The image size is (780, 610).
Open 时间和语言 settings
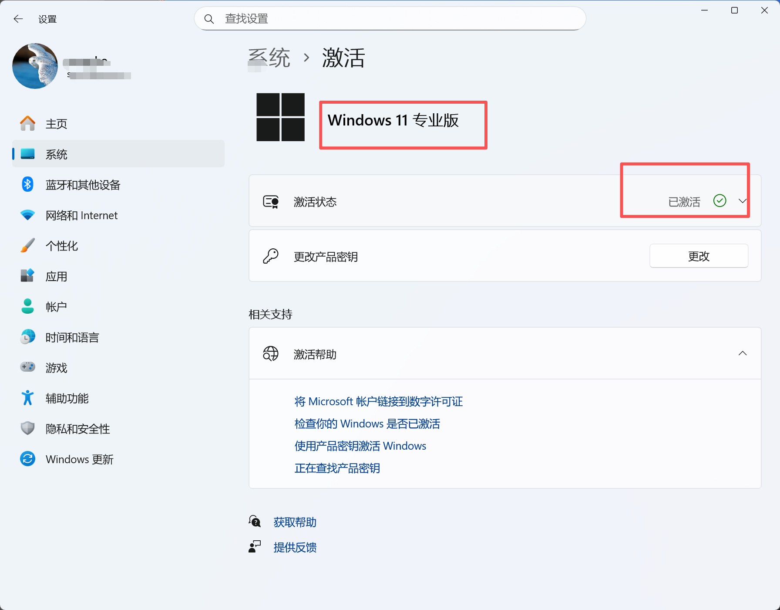(72, 337)
